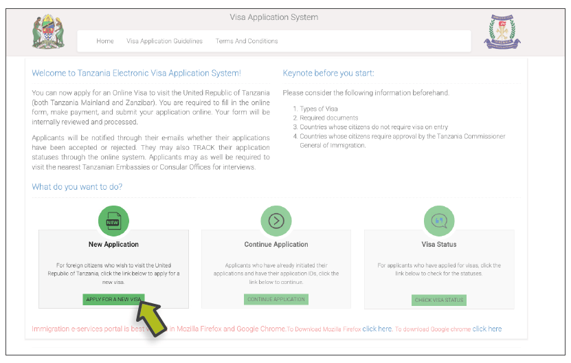Open Visa Application Guidelines menu

[165, 41]
